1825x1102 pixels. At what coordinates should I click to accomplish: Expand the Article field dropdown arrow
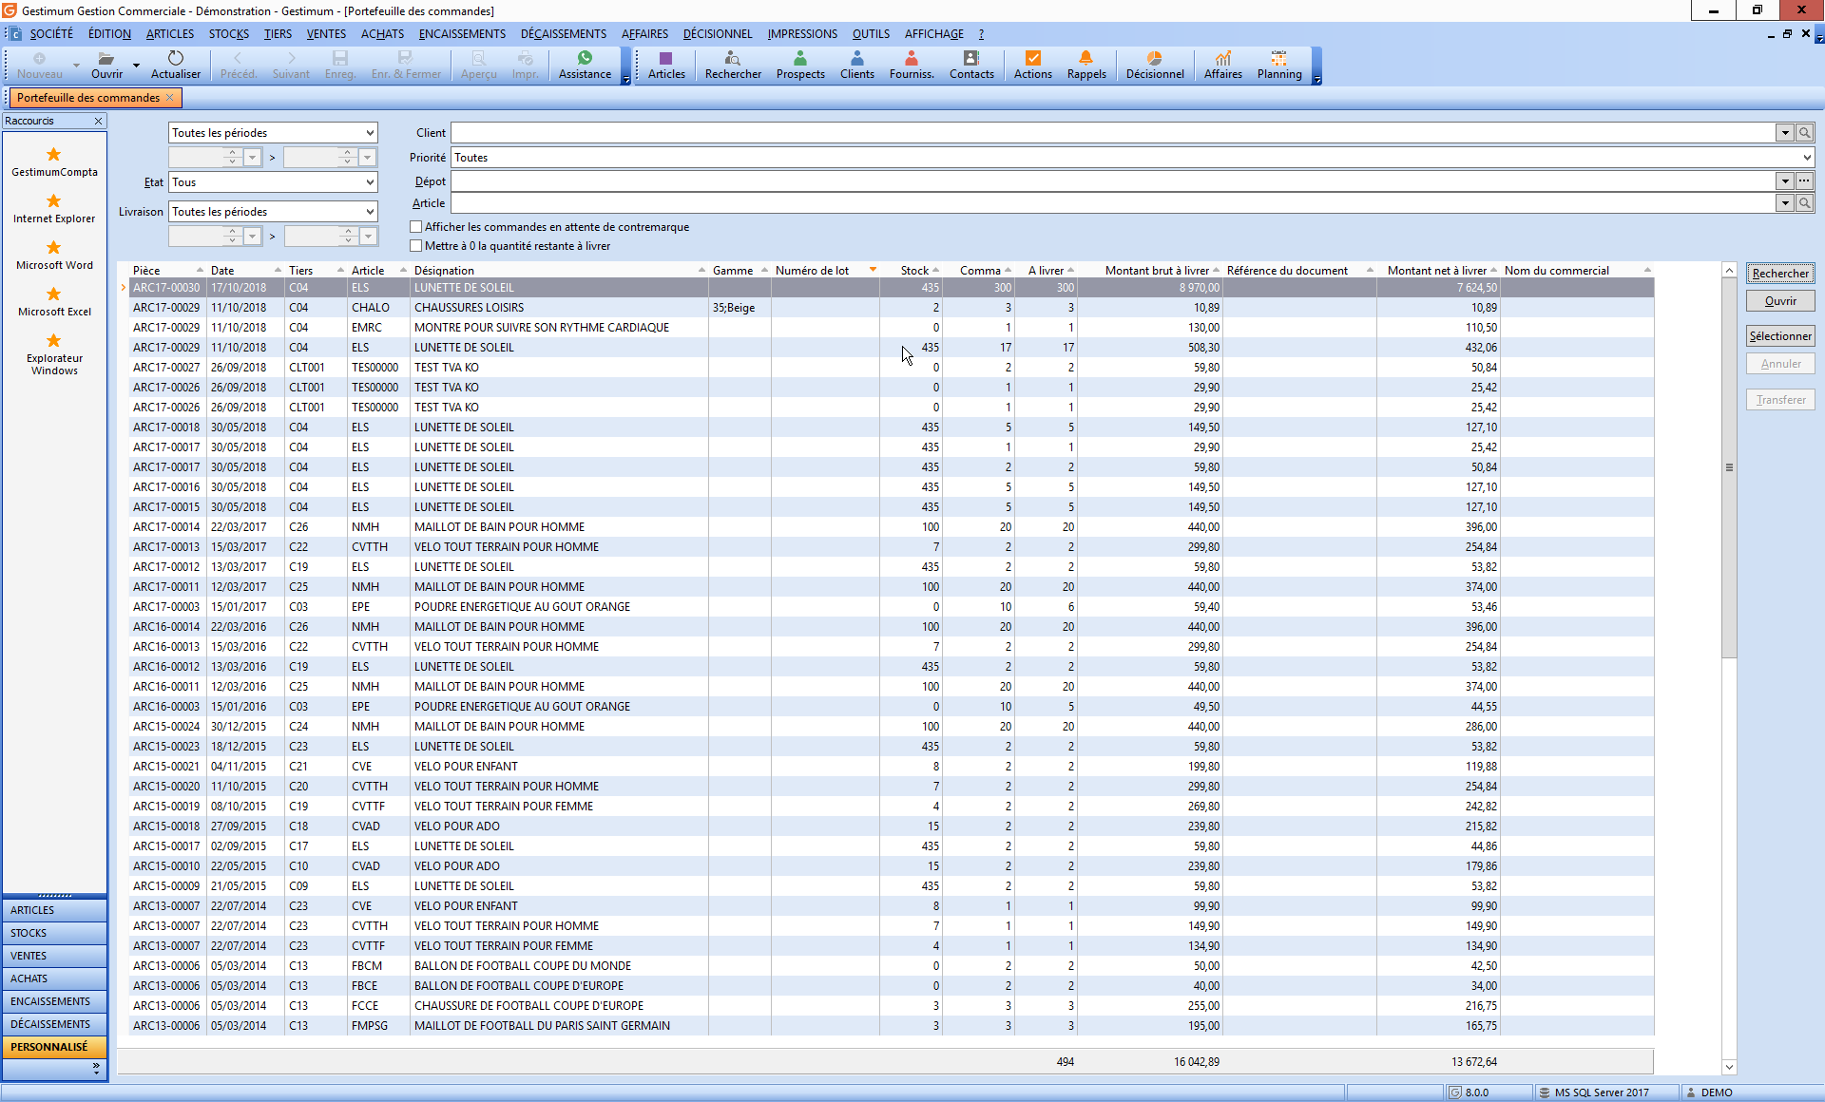(x=1785, y=203)
